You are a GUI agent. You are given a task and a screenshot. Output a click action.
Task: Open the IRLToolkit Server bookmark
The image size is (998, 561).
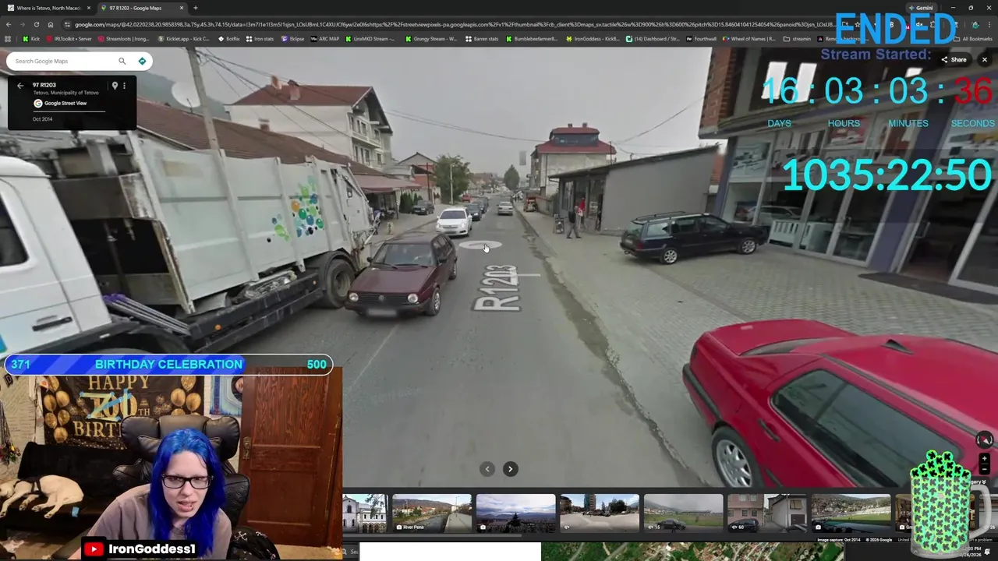coord(69,39)
